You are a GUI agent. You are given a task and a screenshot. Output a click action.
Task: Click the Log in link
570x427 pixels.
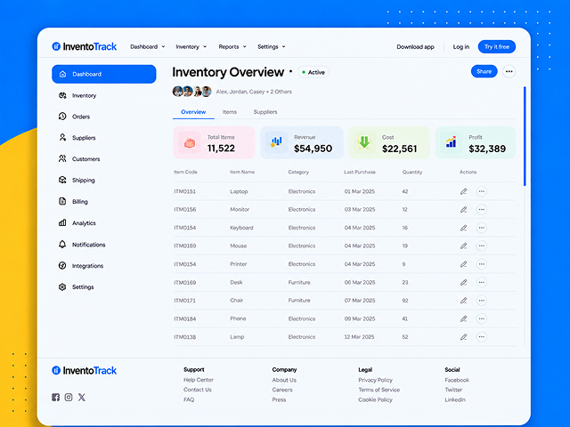click(461, 46)
